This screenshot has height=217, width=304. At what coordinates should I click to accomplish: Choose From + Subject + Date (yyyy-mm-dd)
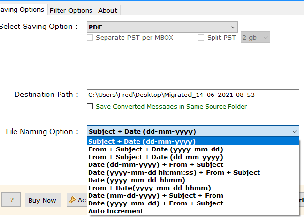click(x=193, y=149)
